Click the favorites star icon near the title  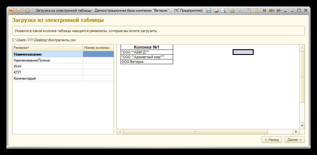tap(28, 10)
